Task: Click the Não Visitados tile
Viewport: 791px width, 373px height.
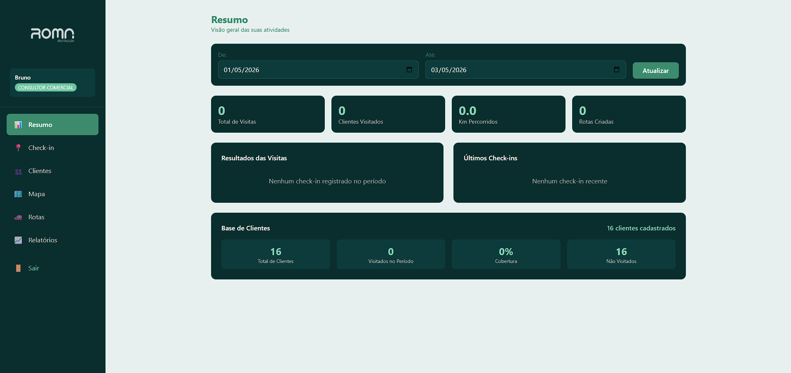Action: 621,254
